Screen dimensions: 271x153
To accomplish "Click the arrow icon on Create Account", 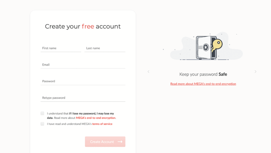I will 120,142.
